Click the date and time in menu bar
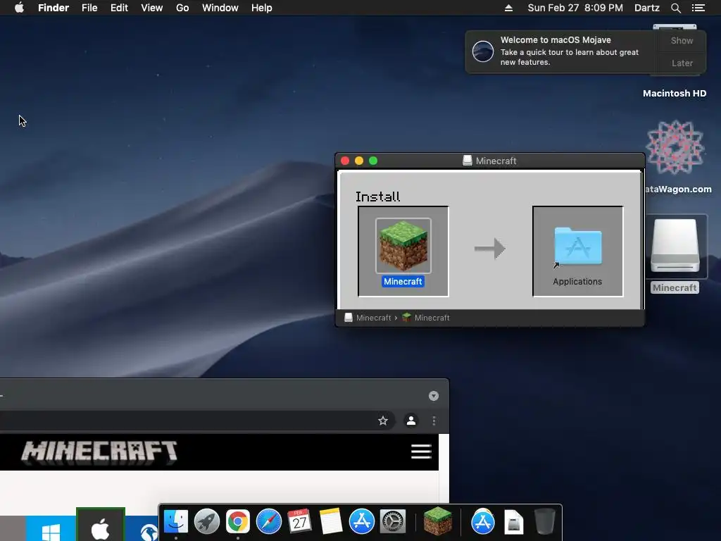This screenshot has width=721, height=541. tap(575, 8)
